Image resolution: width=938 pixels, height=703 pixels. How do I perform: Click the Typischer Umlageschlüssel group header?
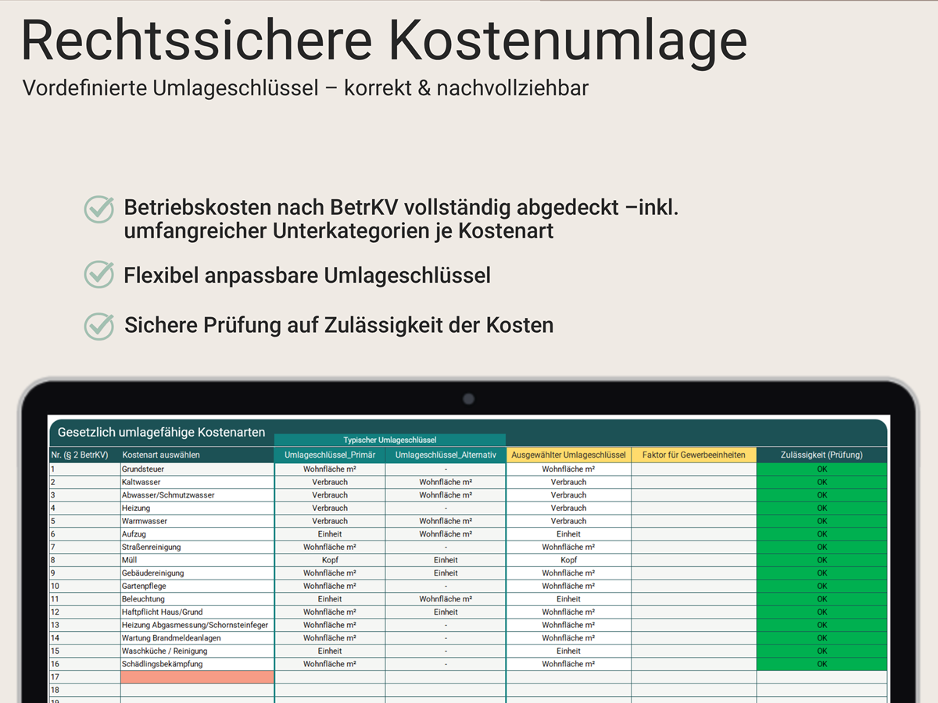pos(389,440)
